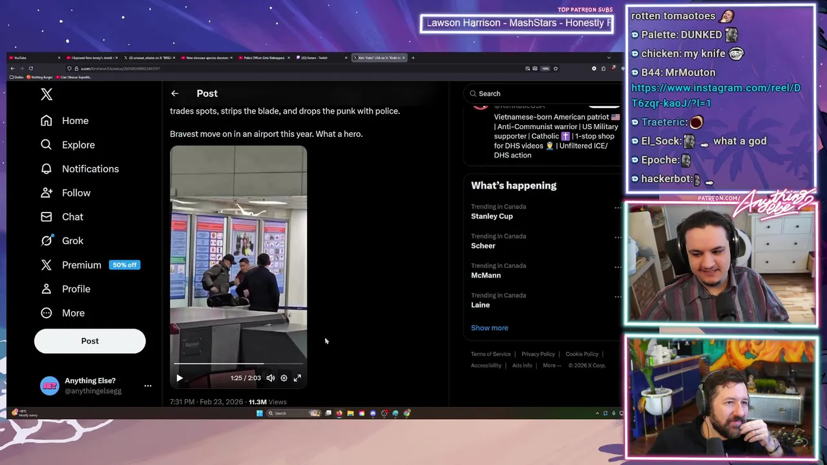This screenshot has height=465, width=827.
Task: Open options for McMann trend
Action: coord(618,267)
